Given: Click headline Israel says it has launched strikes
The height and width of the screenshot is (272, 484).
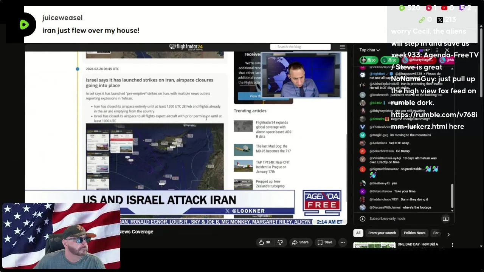Looking at the screenshot, I should [x=149, y=82].
